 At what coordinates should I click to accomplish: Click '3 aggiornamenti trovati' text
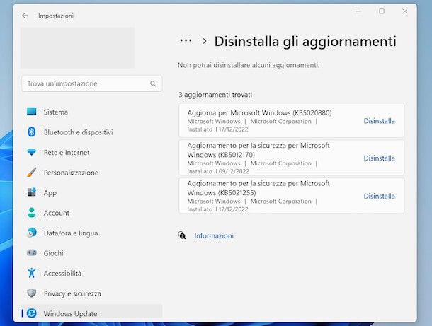215,95
